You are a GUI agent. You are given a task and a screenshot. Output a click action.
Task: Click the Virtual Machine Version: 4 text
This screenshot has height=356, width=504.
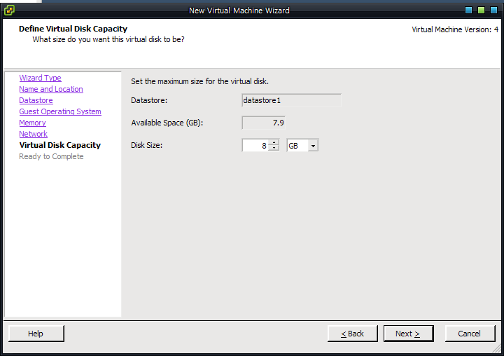(455, 29)
